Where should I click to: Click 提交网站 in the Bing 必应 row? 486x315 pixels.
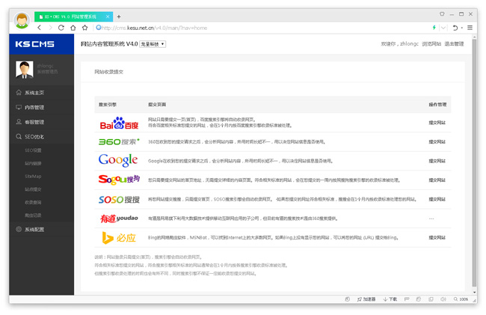click(x=437, y=238)
